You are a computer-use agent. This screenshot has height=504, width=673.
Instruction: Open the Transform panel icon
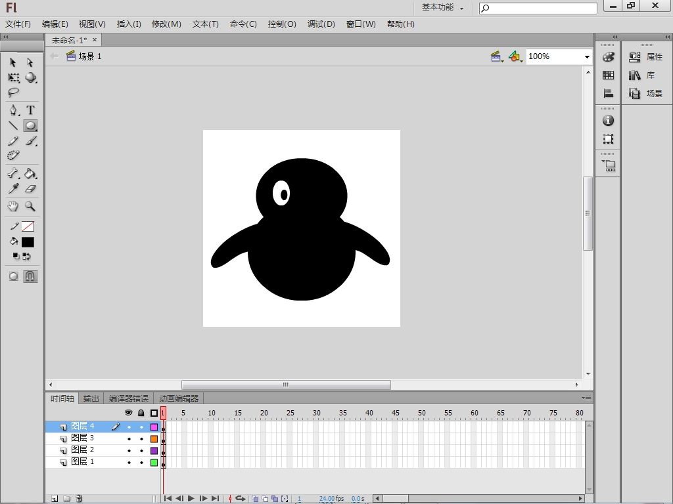(608, 138)
